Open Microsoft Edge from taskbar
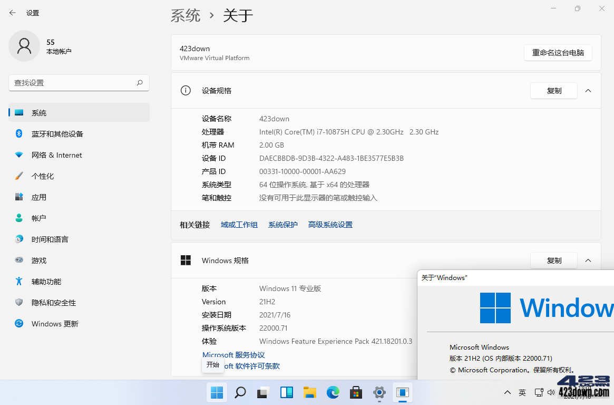The height and width of the screenshot is (405, 614). [333, 392]
